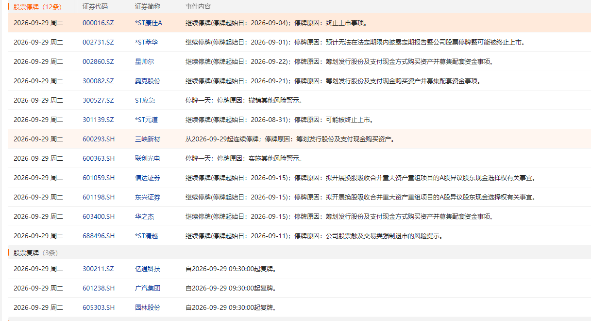Click stock code 600363.SH

click(x=99, y=158)
